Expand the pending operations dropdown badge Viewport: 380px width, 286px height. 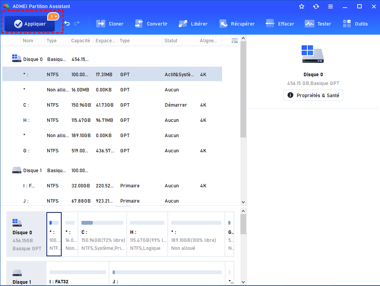(x=53, y=17)
